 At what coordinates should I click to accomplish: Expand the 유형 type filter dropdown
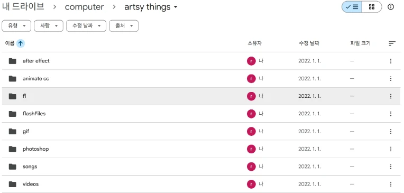point(16,26)
